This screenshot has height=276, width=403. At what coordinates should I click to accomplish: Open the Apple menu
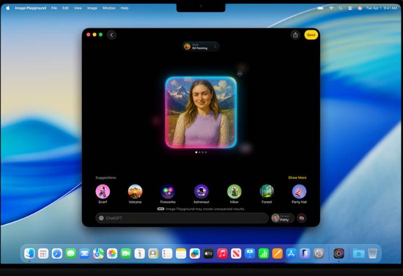pyautogui.click(x=7, y=8)
